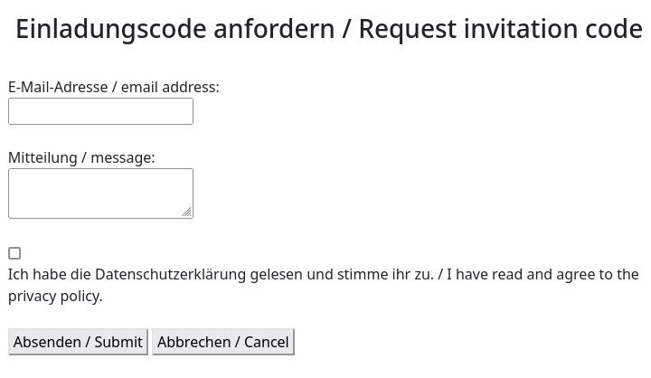
Task: Tick the privacy policy agreement checkbox
Action: point(14,253)
